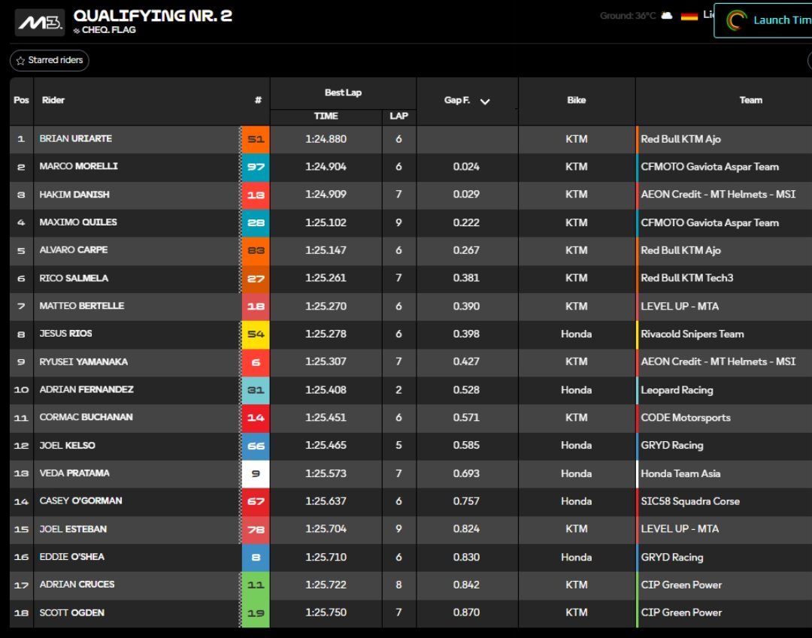Select rider EDDIE O'SHEA
This screenshot has width=812, height=638.
(x=72, y=557)
